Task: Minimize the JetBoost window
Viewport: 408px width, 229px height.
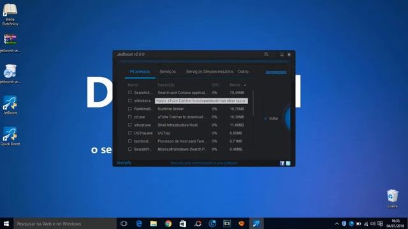Action: (x=282, y=55)
